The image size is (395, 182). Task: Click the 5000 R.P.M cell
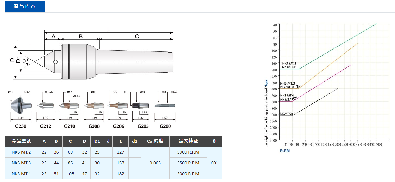188,152
